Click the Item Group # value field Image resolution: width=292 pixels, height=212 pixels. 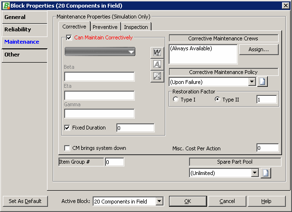point(114,162)
